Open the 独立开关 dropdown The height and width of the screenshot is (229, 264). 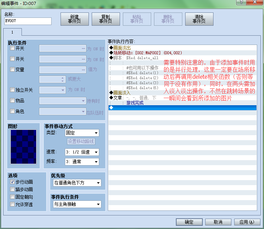click(52, 90)
